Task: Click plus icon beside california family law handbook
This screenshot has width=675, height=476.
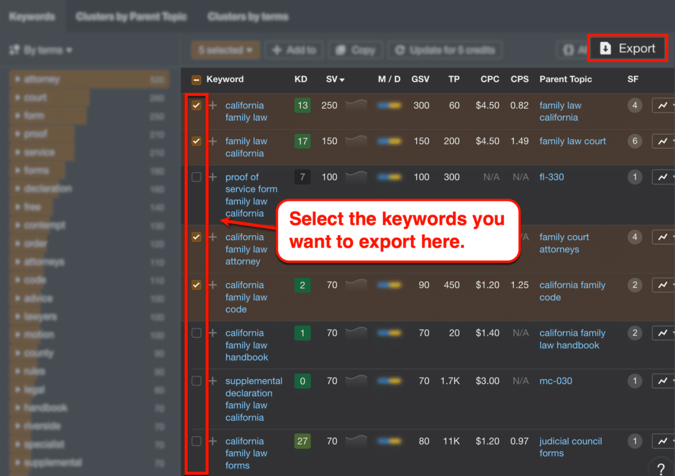Action: [213, 333]
